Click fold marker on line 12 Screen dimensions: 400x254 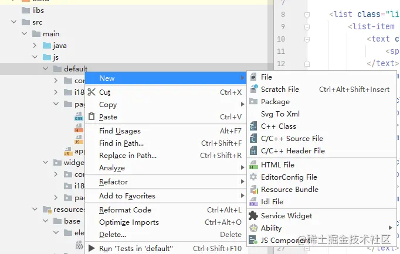pyautogui.click(x=307, y=64)
